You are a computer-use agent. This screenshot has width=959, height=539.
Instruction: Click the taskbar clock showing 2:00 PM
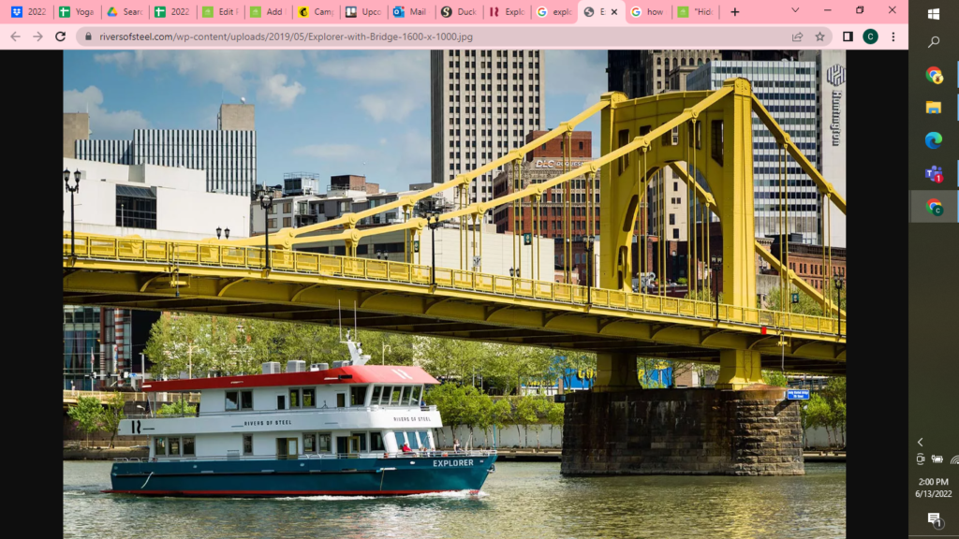(x=934, y=488)
